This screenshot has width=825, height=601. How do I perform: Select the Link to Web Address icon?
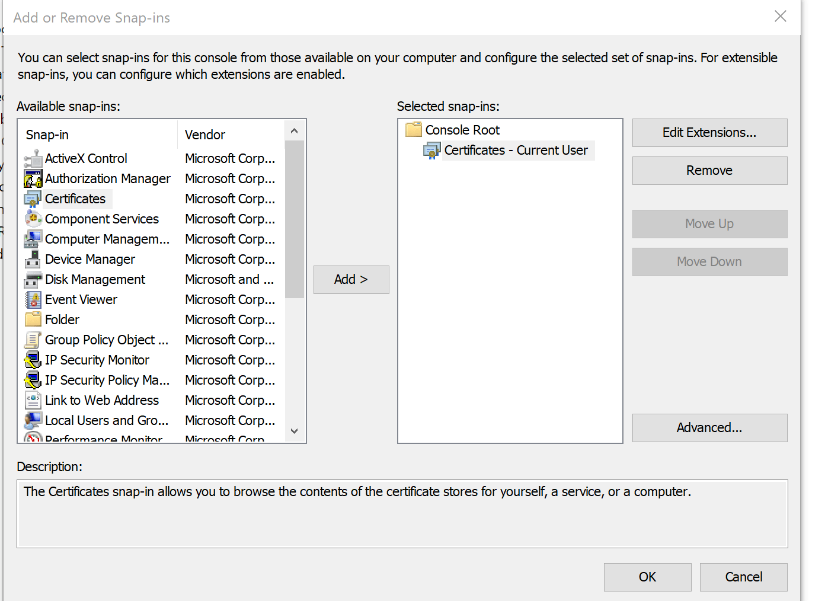33,401
